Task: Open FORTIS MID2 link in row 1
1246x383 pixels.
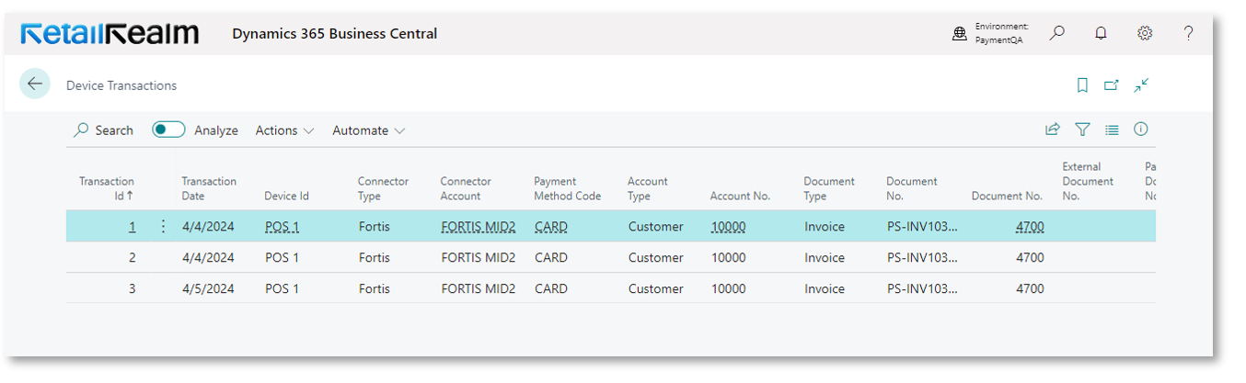Action: (x=478, y=226)
